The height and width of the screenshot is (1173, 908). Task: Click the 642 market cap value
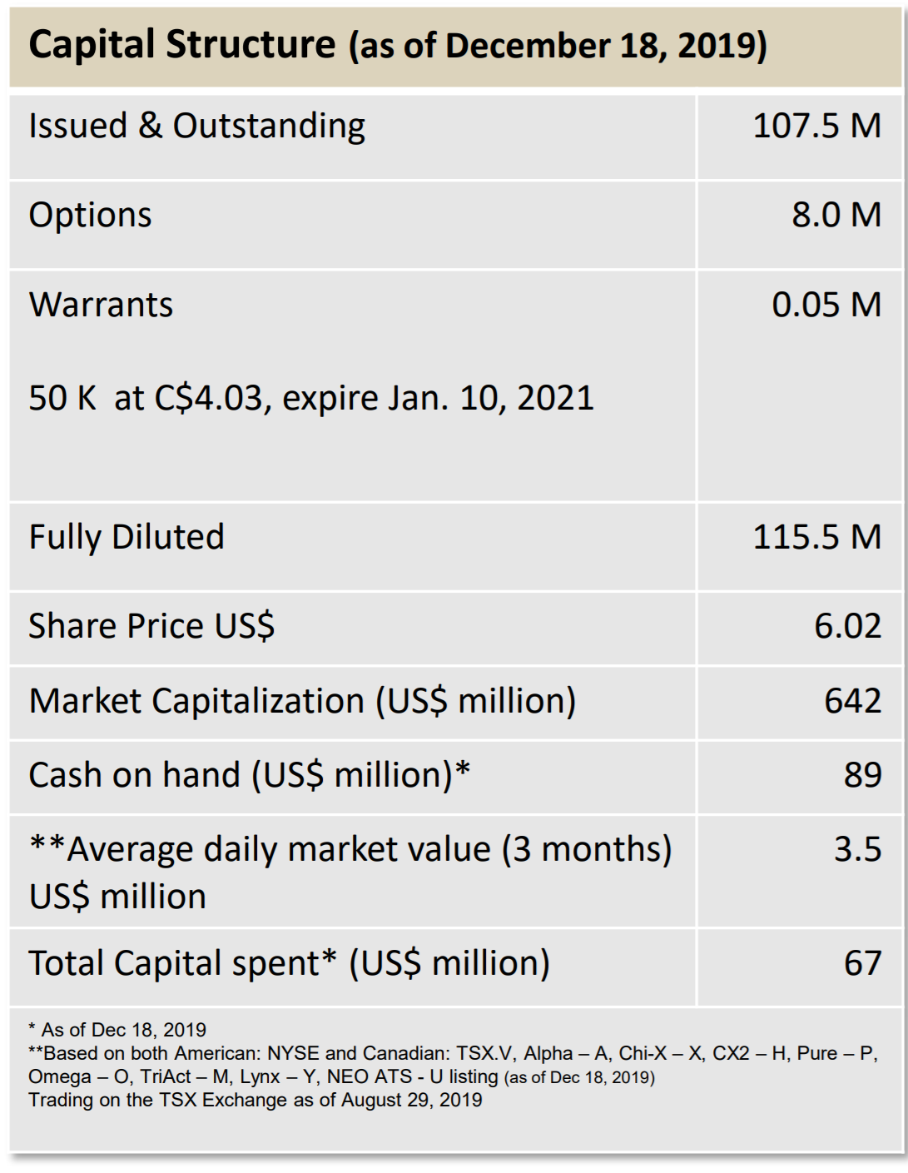(852, 701)
